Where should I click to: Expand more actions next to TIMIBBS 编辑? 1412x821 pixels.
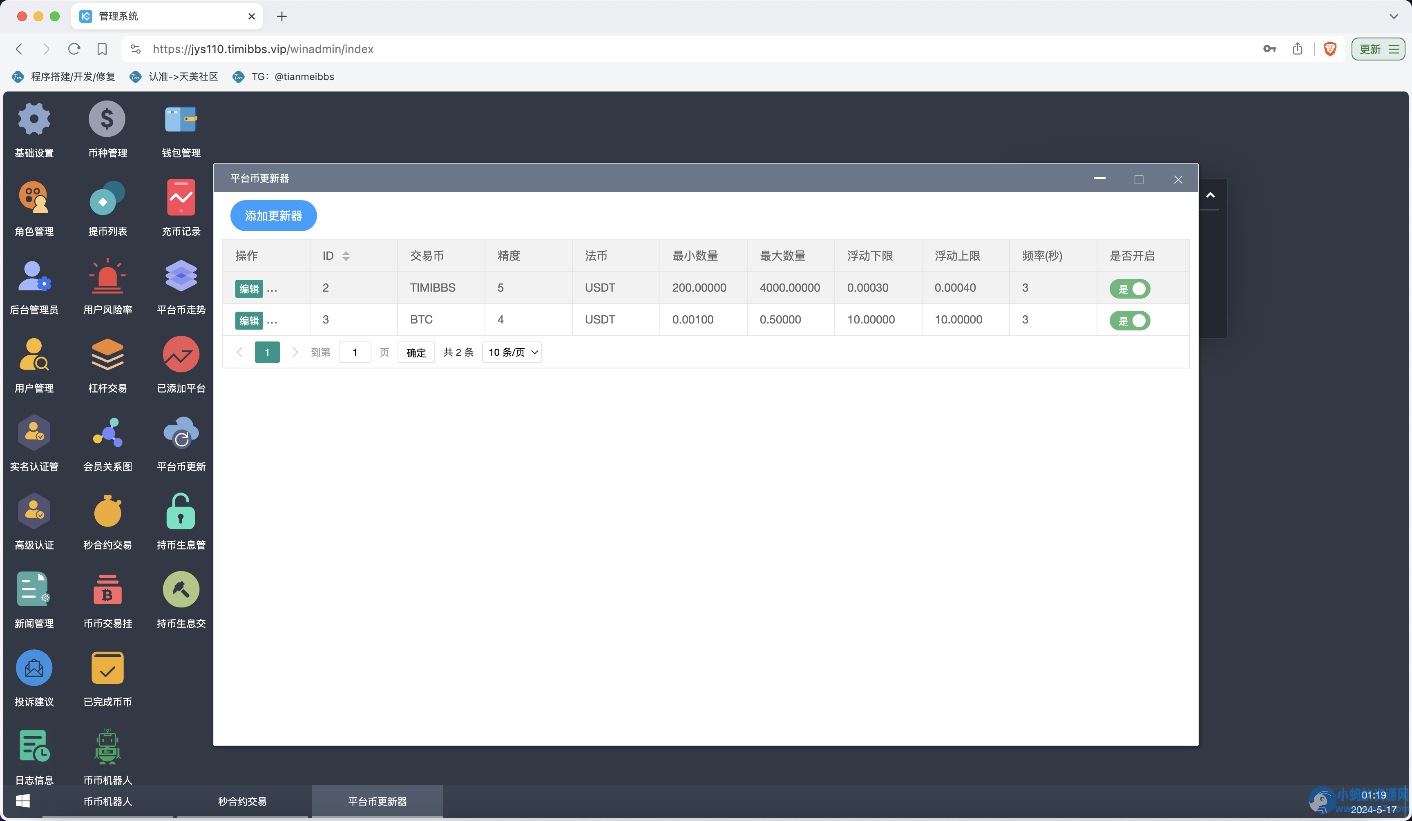click(272, 290)
